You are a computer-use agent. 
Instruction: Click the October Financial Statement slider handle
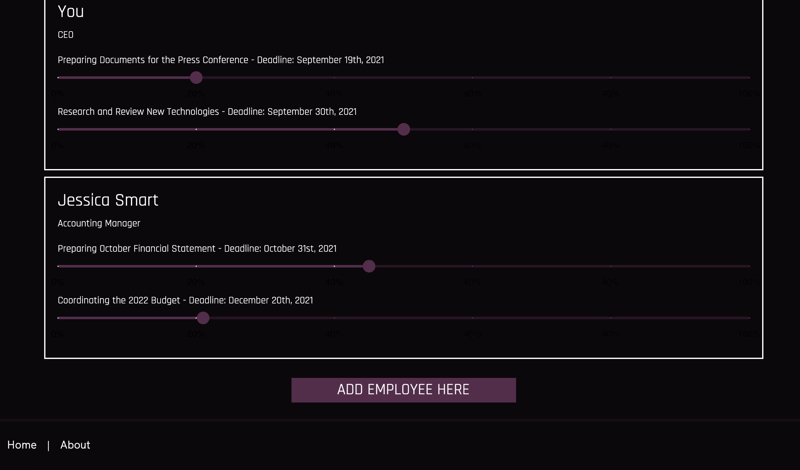369,266
